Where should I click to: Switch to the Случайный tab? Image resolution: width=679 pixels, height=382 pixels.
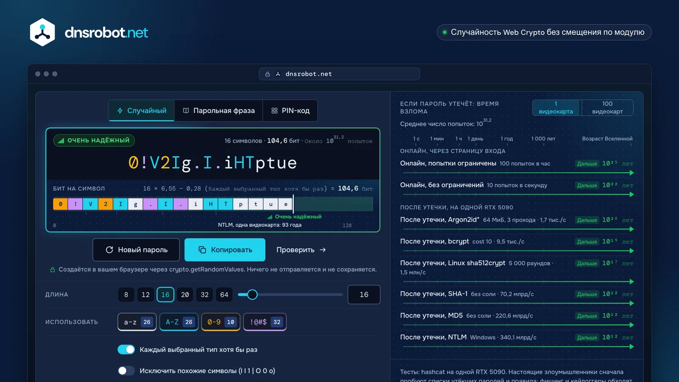141,110
